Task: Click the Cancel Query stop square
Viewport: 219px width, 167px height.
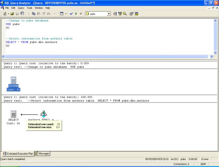Action: [81, 14]
